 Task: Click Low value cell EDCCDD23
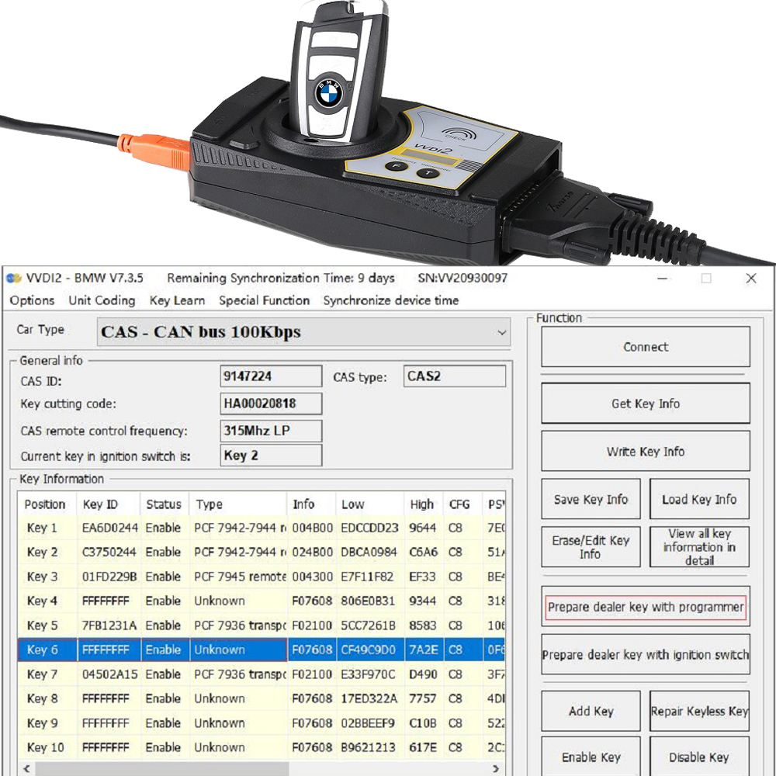(370, 528)
